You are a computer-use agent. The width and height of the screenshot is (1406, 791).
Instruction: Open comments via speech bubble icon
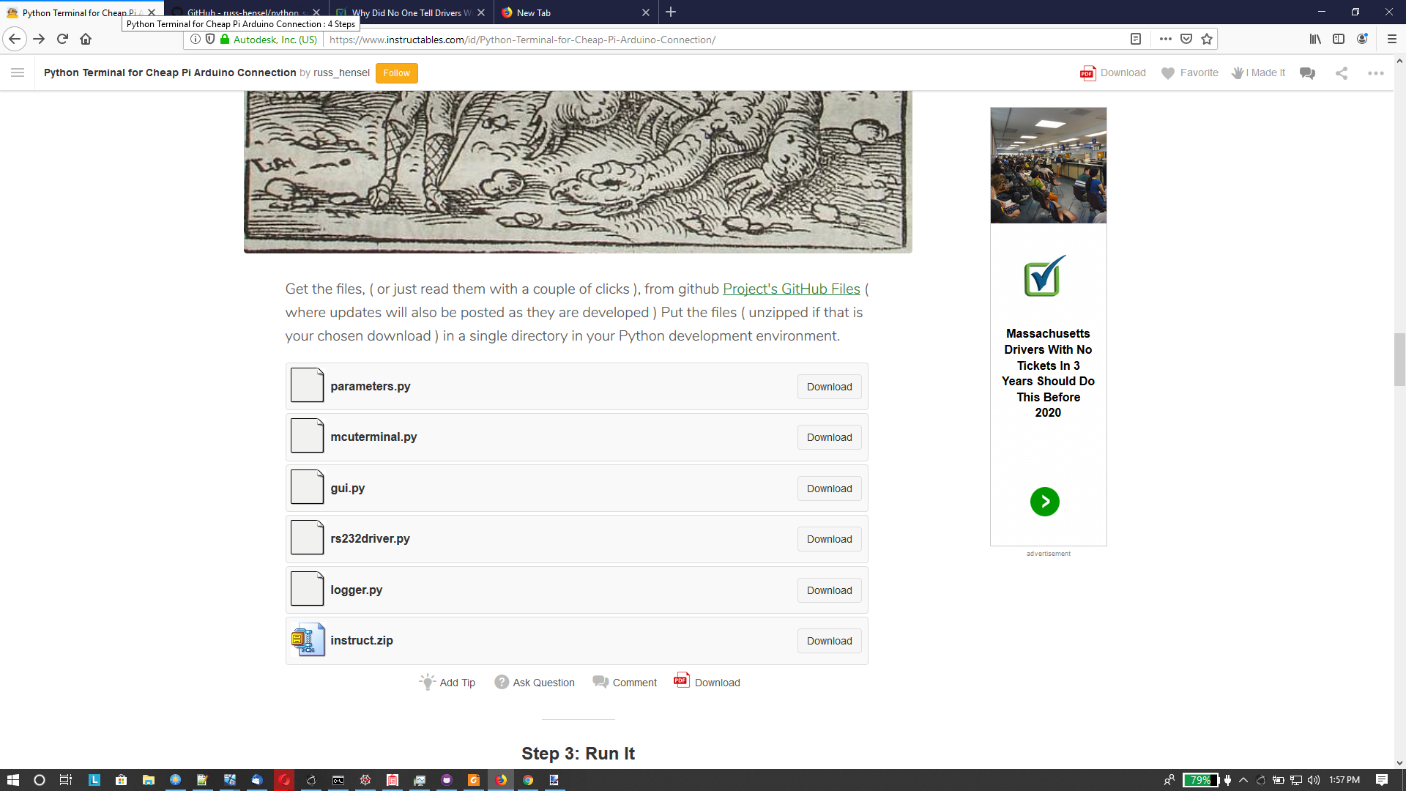1307,73
